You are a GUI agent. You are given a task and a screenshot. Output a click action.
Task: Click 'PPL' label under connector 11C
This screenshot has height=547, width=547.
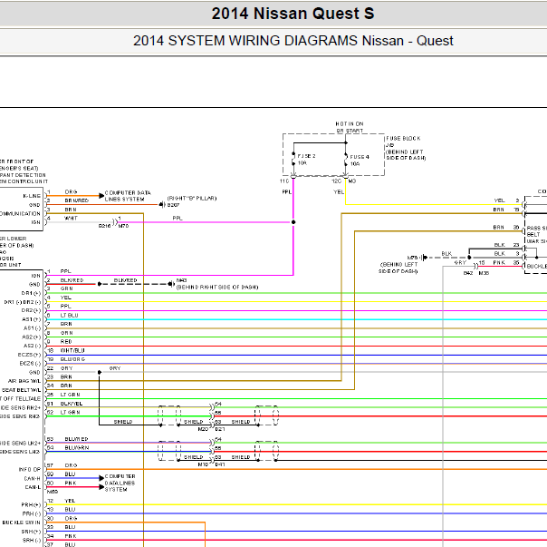coord(287,192)
